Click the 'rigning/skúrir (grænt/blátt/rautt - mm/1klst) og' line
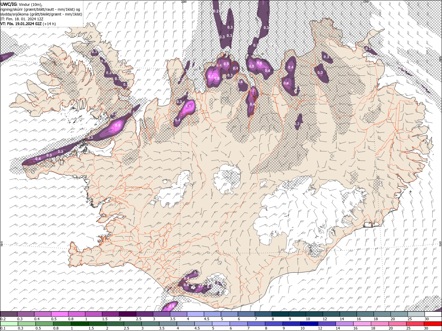 40,9
